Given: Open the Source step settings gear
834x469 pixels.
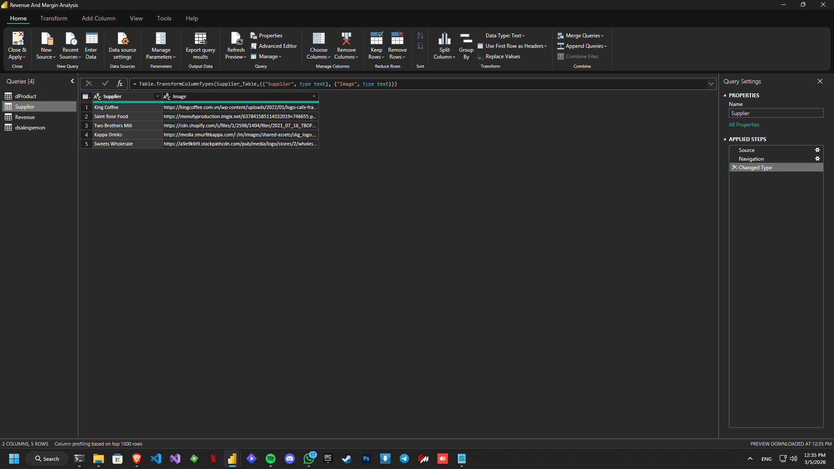Looking at the screenshot, I should (x=817, y=150).
